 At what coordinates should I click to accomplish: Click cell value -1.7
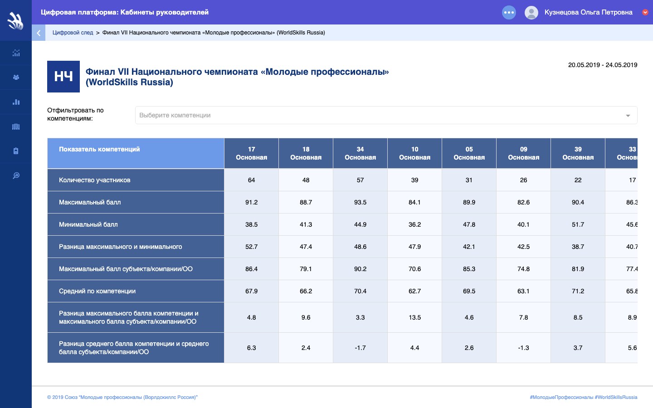(x=360, y=348)
